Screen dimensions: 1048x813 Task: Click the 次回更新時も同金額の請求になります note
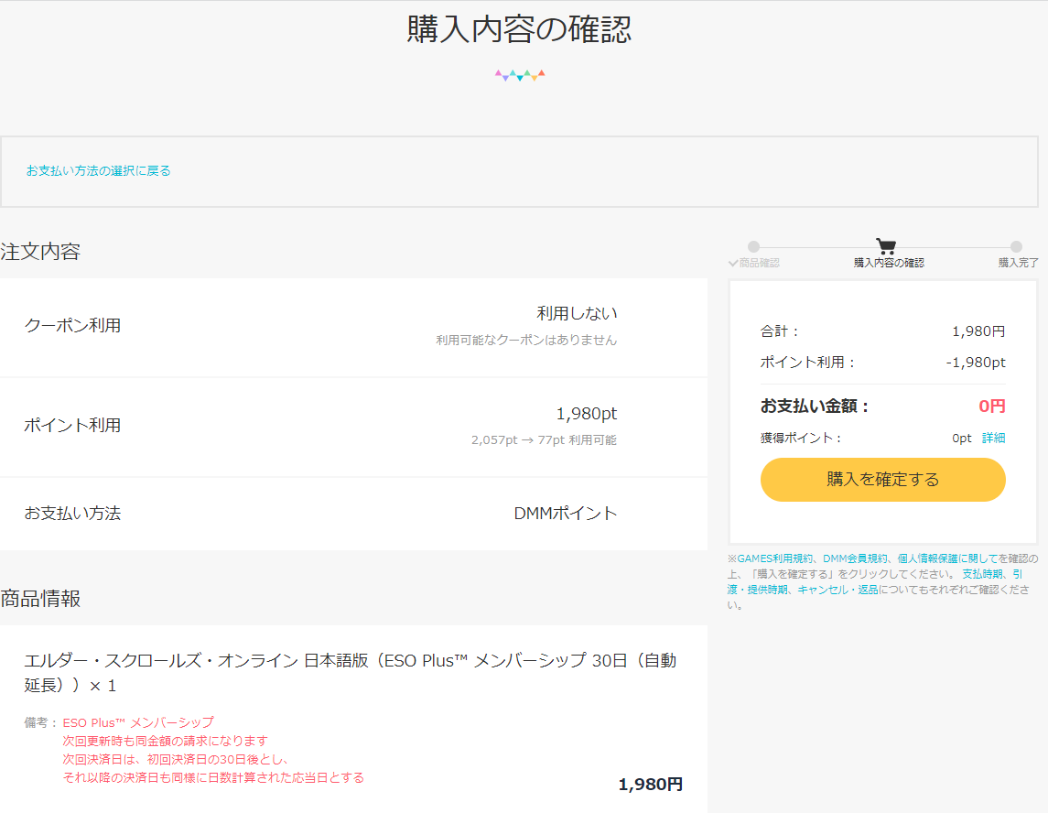pyautogui.click(x=165, y=741)
